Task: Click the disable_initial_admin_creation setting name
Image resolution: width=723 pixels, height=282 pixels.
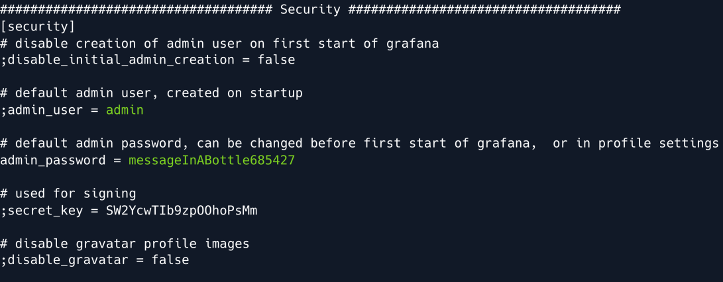Action: [x=121, y=60]
